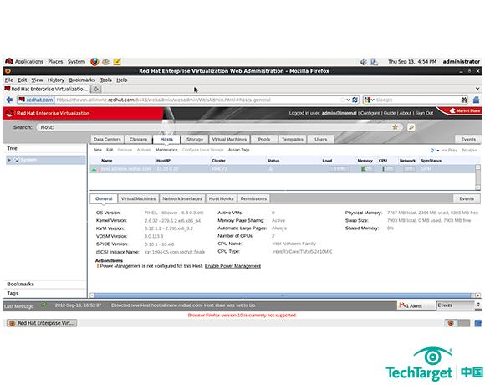Viewport: 485px width, 385px height.
Task: Open the Bookmarks menu
Action: (82, 80)
